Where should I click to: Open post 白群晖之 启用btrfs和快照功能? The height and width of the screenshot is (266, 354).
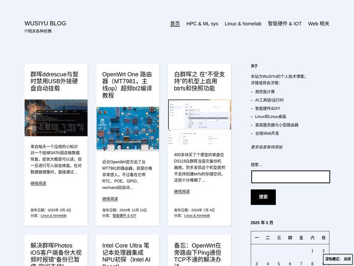pos(199,81)
